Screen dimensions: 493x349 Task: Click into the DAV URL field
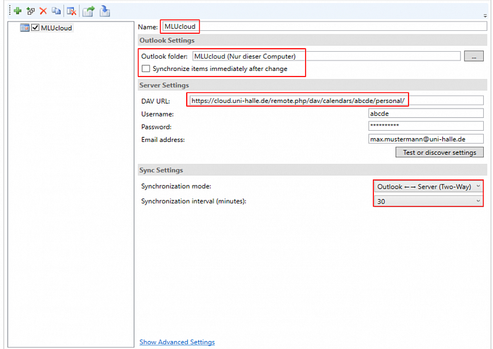336,101
